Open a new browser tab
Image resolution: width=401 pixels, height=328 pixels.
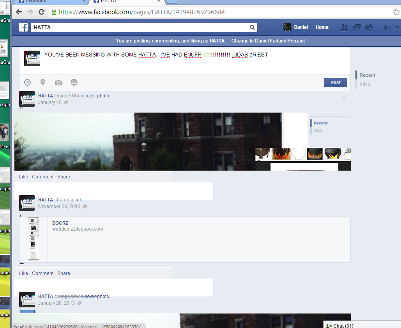(173, 2)
